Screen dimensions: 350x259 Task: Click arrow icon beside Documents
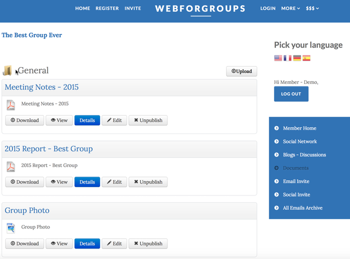(x=276, y=168)
